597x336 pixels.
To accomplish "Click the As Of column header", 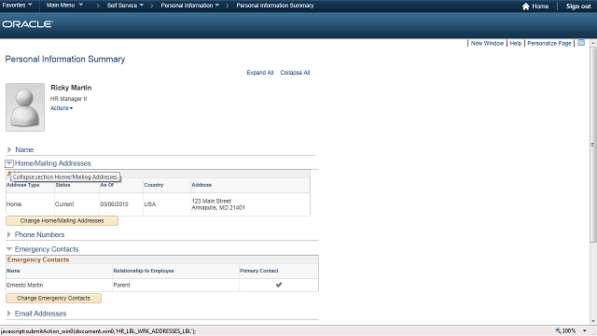I will click(106, 185).
